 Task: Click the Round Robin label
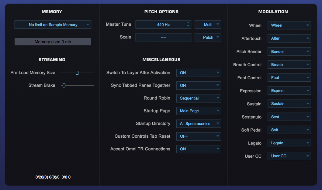click(x=157, y=98)
